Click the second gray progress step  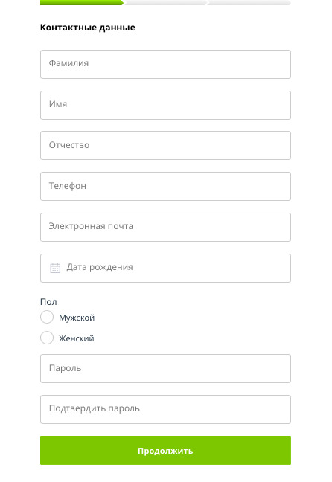(x=165, y=2)
